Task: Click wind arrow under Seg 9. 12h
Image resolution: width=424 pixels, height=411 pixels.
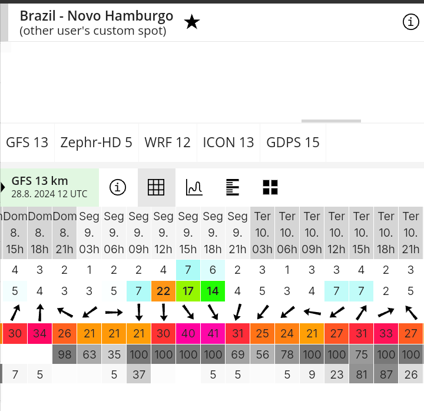Action: point(163,312)
